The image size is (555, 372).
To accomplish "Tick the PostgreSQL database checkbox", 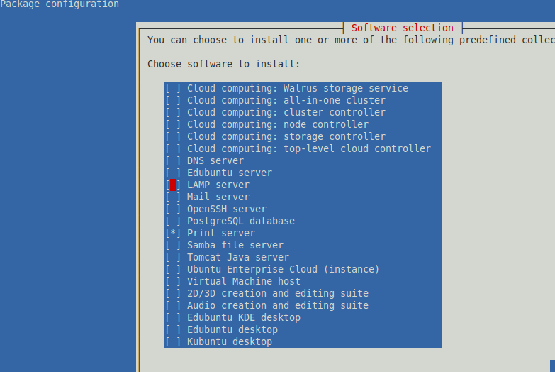I will click(173, 221).
